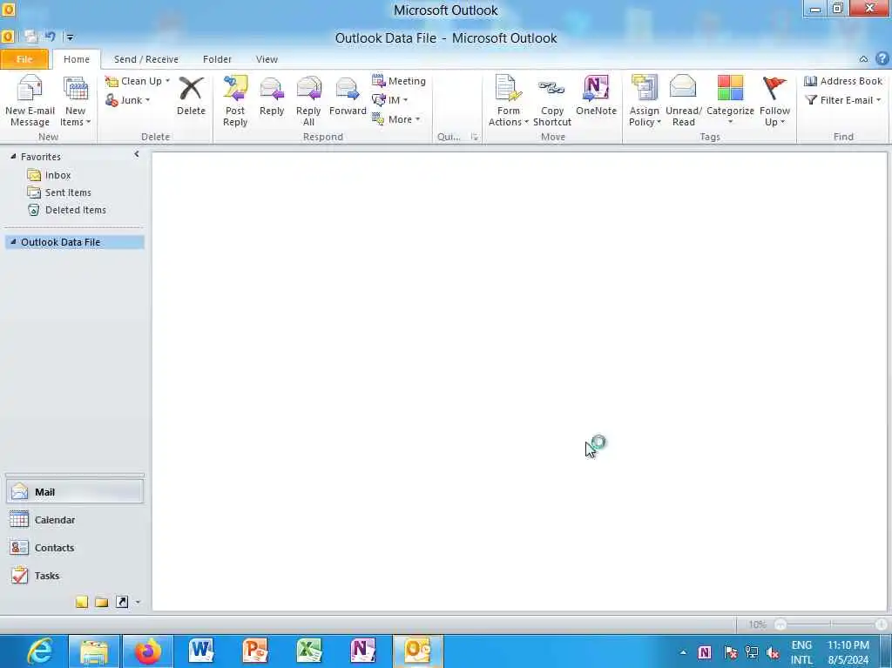Image resolution: width=892 pixels, height=668 pixels.
Task: Open File Explorer from taskbar
Action: pyautogui.click(x=94, y=651)
